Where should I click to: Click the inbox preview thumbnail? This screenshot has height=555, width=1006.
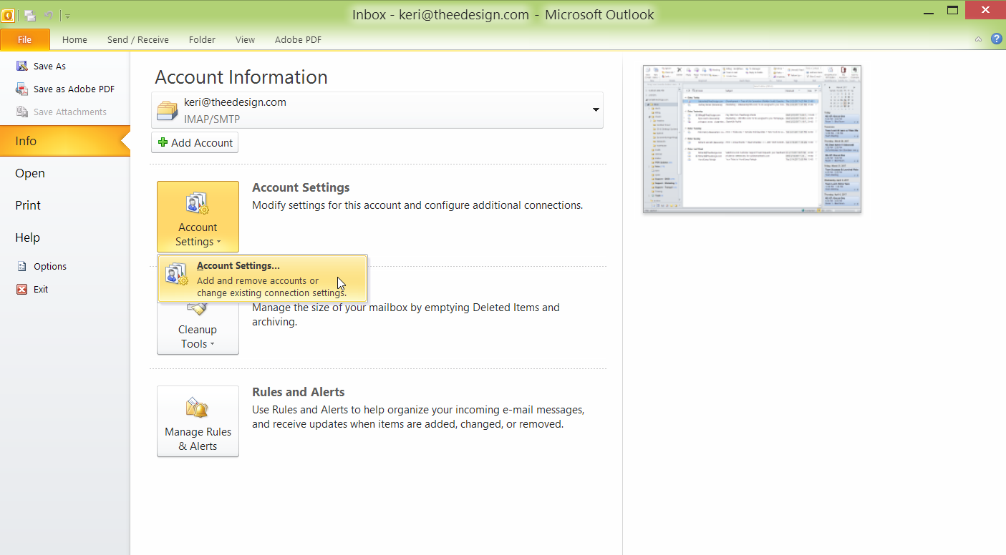coord(751,139)
